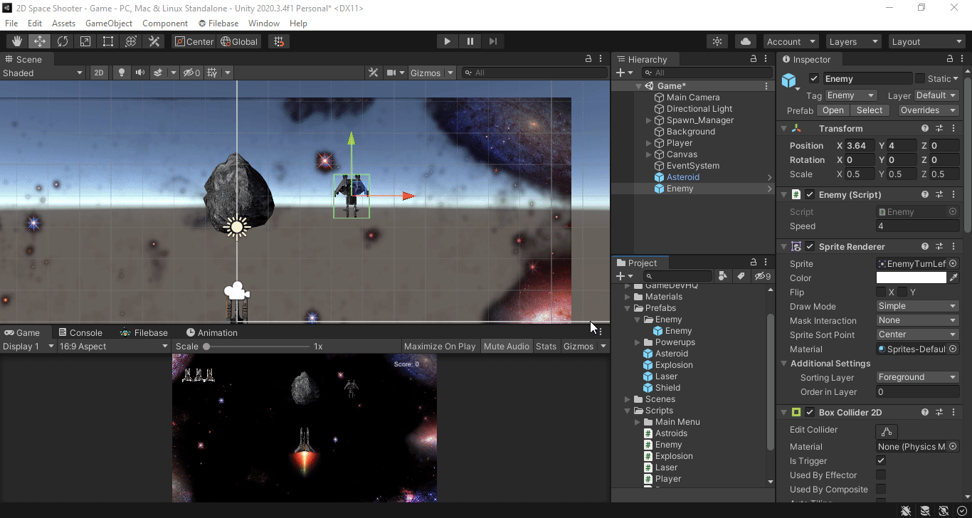Toggle Flip X checkbox
This screenshot has width=972, height=518.
(x=881, y=292)
